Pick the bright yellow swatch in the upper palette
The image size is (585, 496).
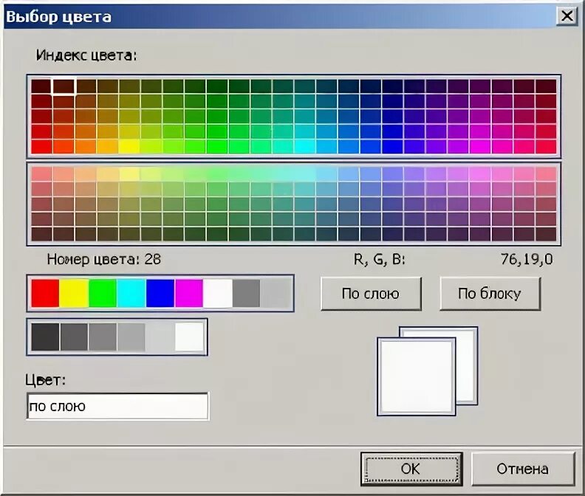click(129, 146)
